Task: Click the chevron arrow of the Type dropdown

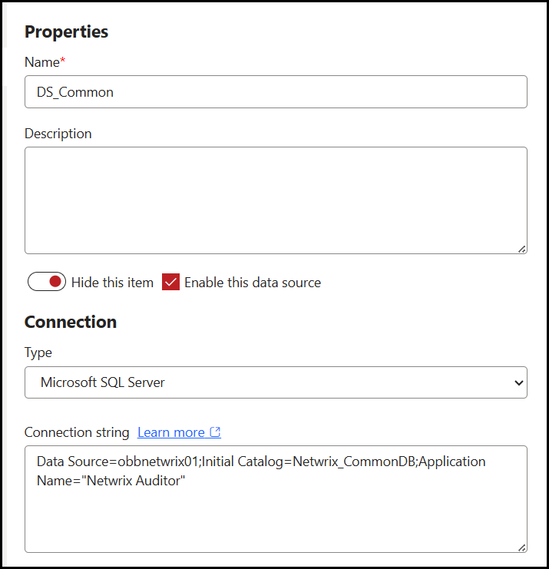Action: coord(519,382)
